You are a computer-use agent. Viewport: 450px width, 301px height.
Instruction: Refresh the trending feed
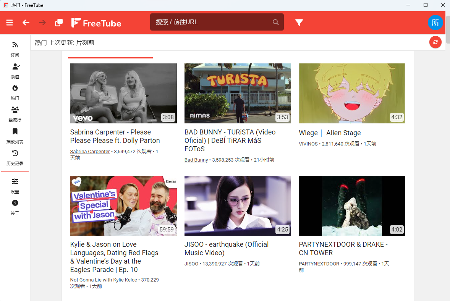click(435, 42)
